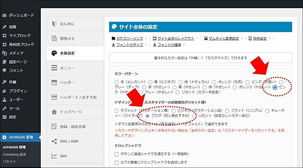Viewport: 303px width, 168px height.
Task: Click the document icon beside 管理メモ
Action: 54,38
